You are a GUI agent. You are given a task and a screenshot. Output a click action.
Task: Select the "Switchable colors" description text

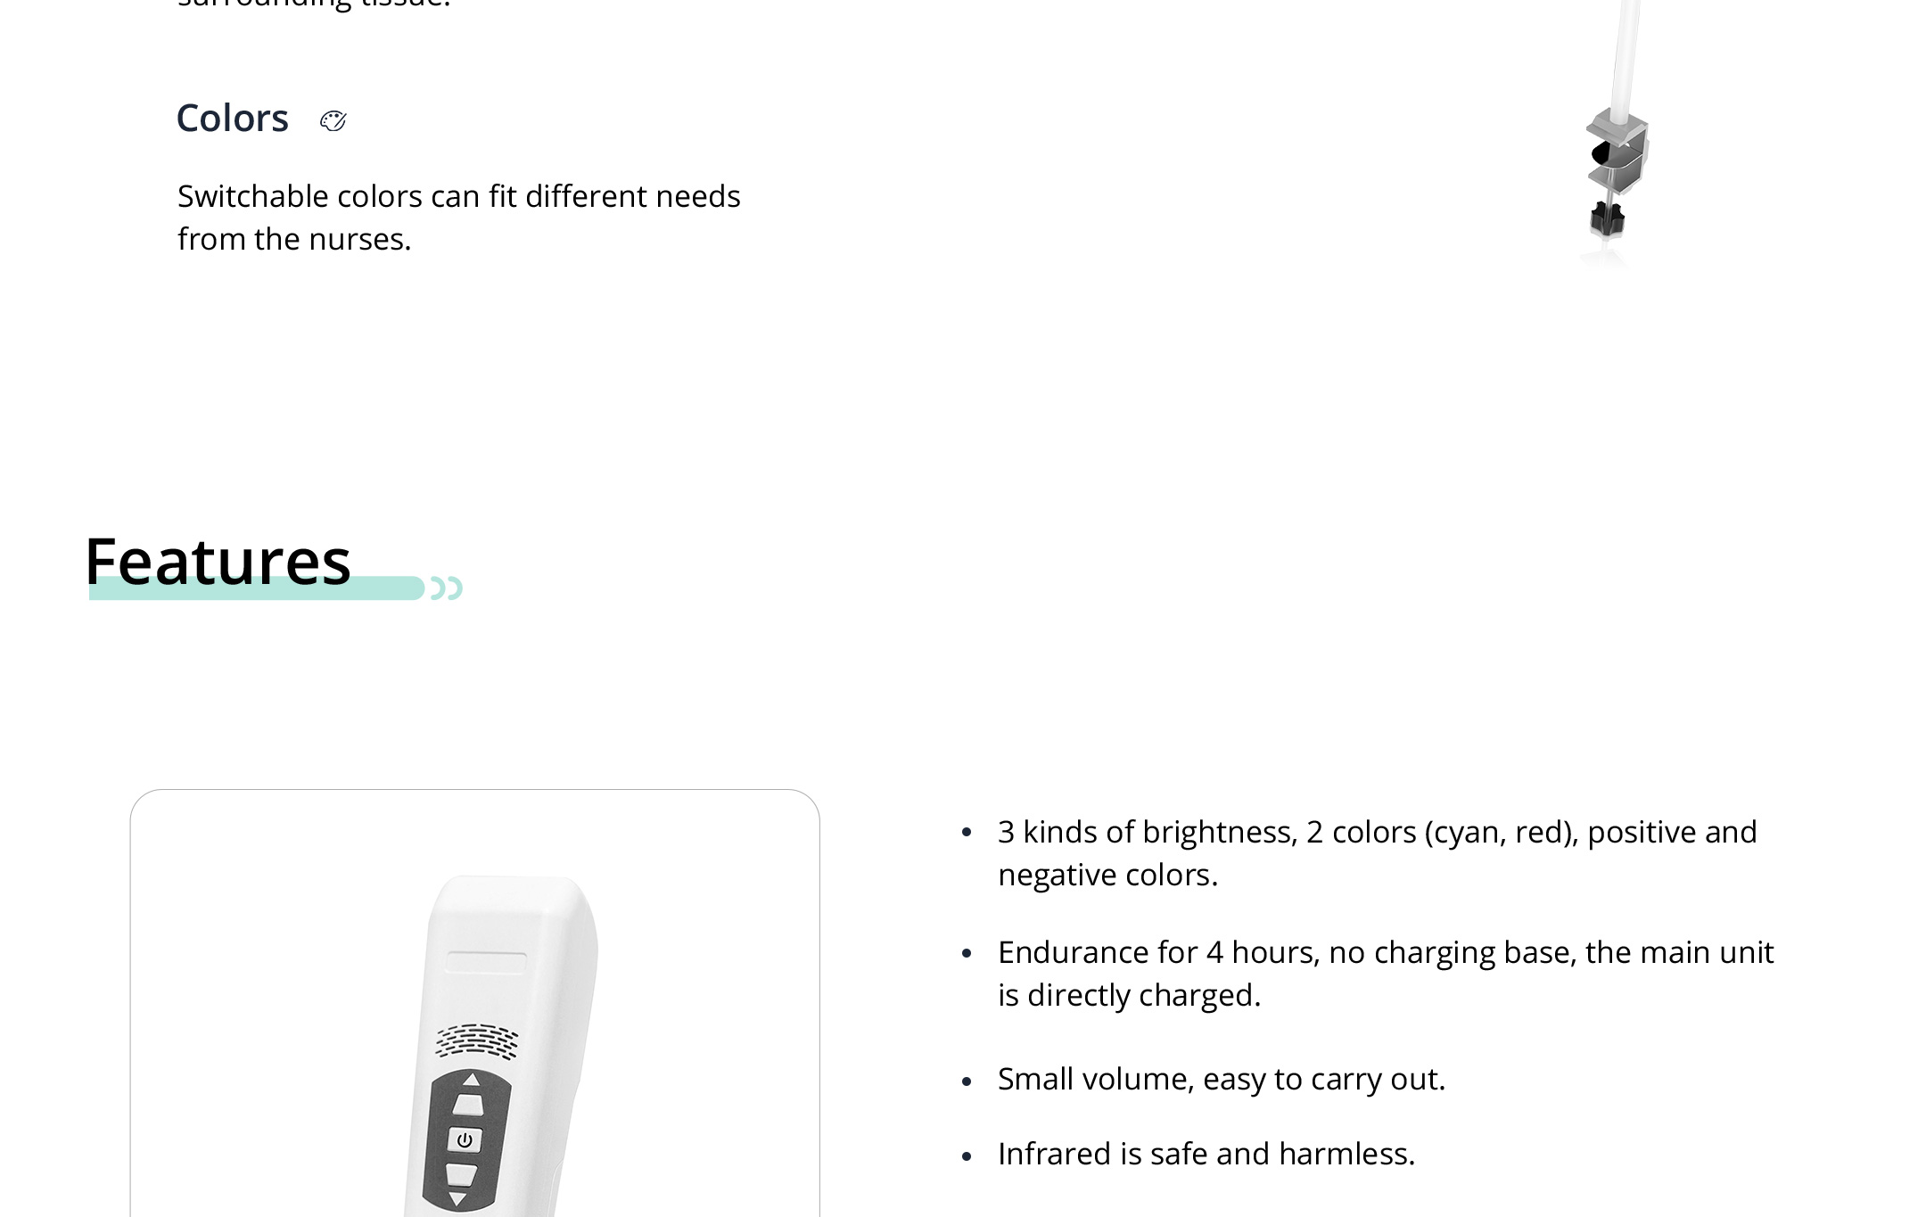[458, 218]
